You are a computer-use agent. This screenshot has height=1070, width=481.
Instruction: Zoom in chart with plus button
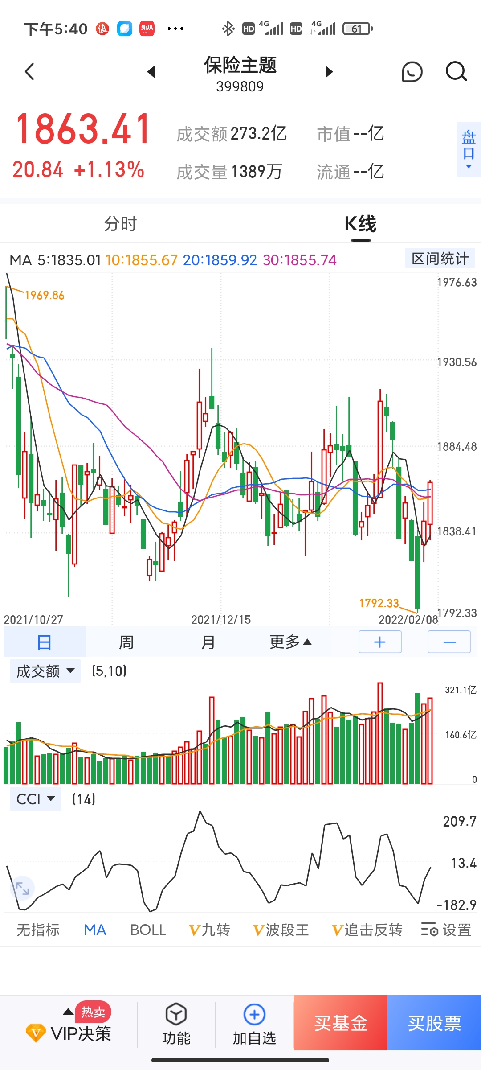(x=380, y=642)
